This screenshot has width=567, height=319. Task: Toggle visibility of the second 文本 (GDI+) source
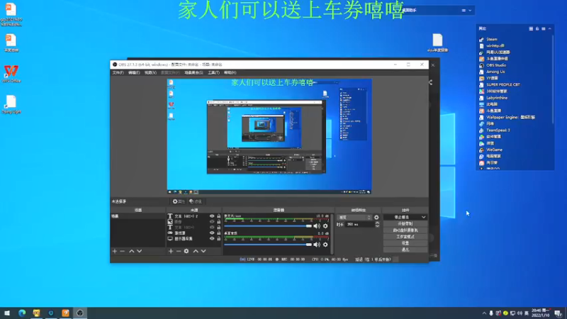(212, 228)
